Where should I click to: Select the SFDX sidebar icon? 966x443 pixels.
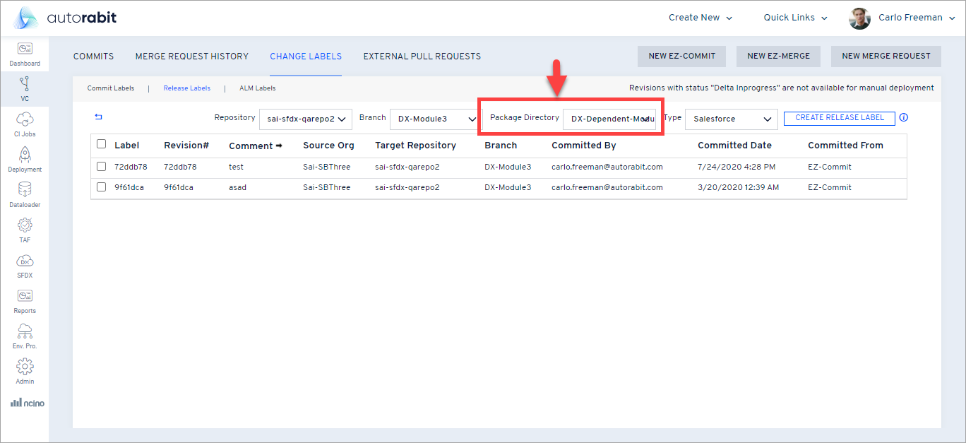click(25, 264)
